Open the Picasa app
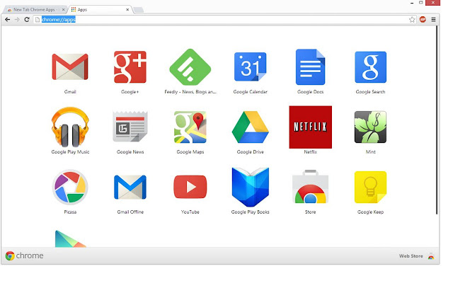Screen dimensions: 453x283 point(69,187)
